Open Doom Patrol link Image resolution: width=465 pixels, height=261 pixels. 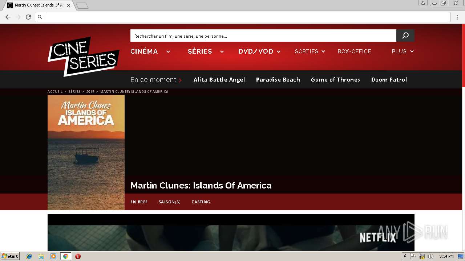pos(389,80)
